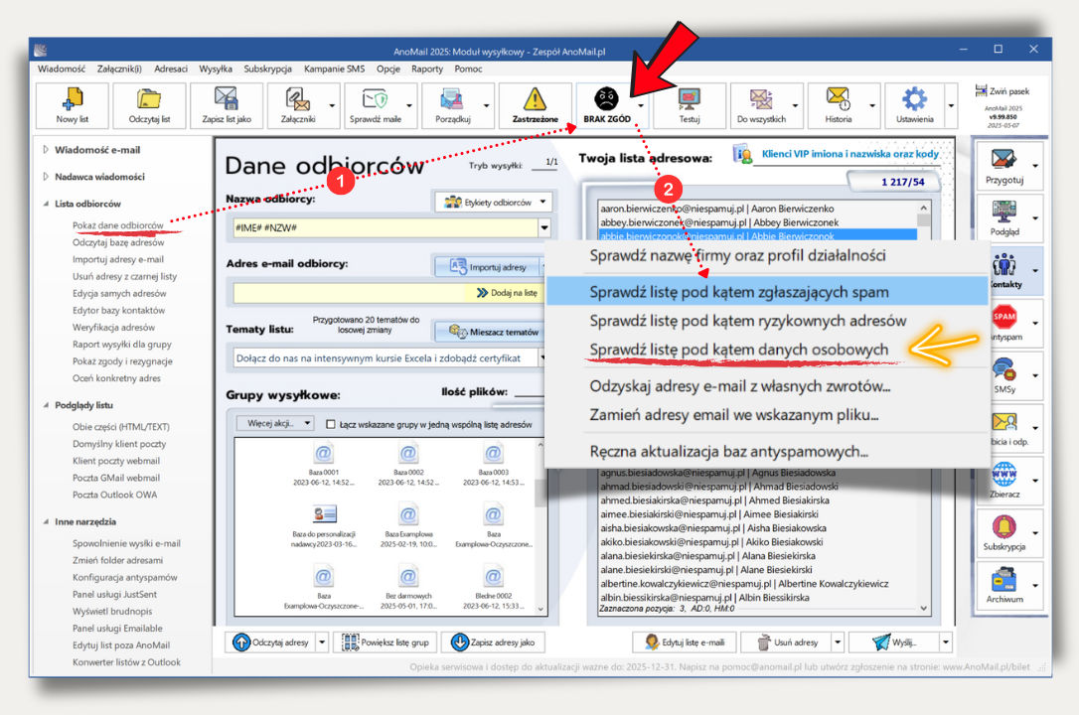Click the BRAK ZGÓD angry face icon

(x=606, y=99)
